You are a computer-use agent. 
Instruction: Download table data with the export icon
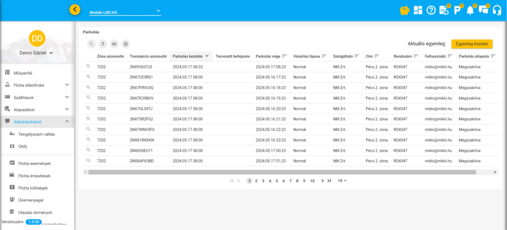point(103,44)
